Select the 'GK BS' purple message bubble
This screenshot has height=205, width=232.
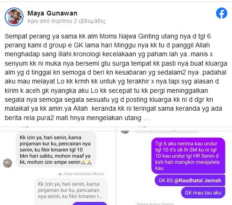(x=190, y=181)
